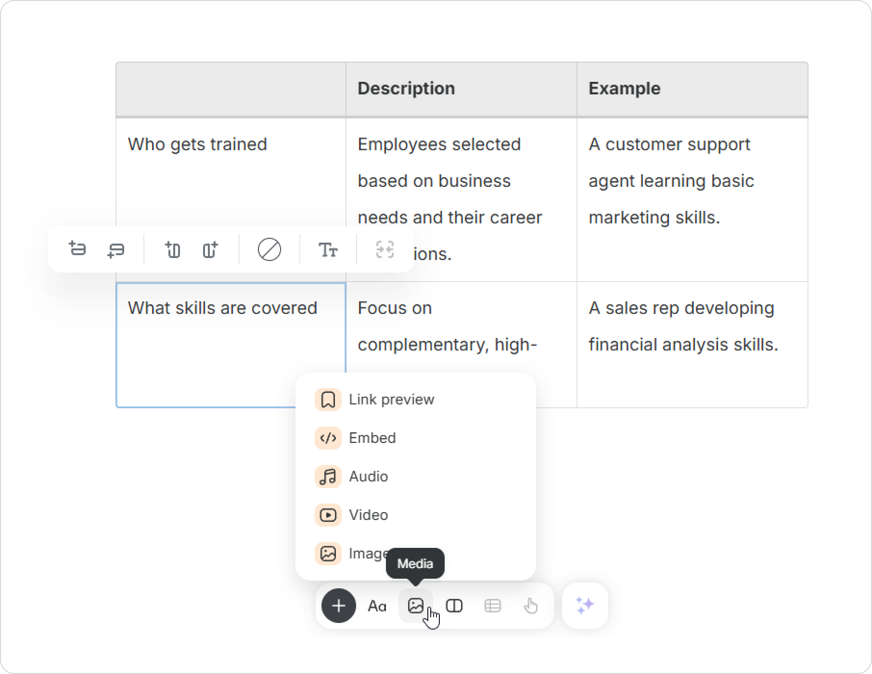Click the grayed-out merge cells icon

[385, 250]
